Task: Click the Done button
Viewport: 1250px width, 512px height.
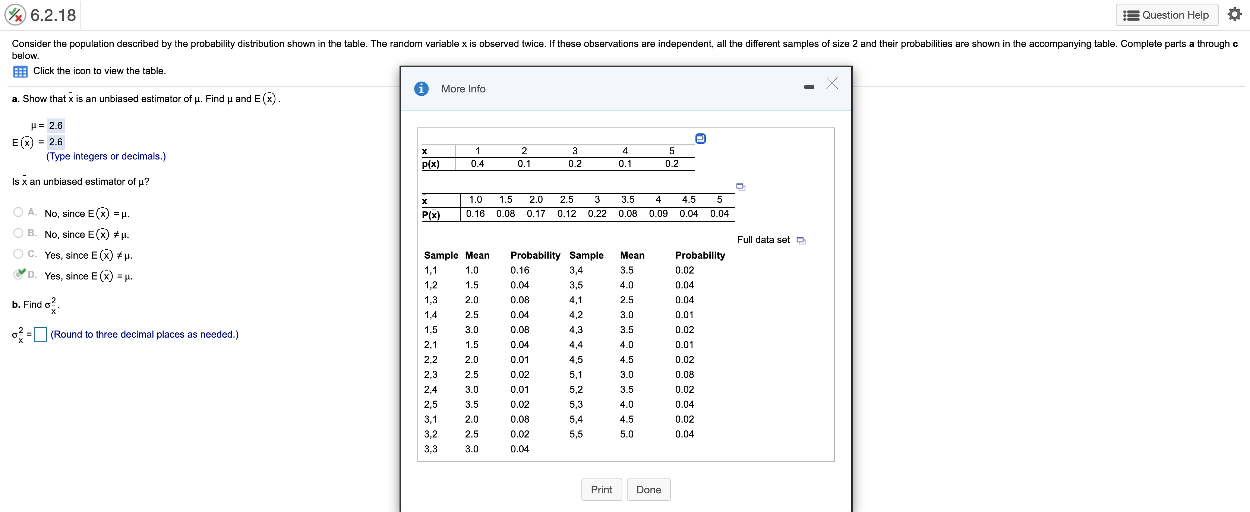Action: tap(648, 490)
